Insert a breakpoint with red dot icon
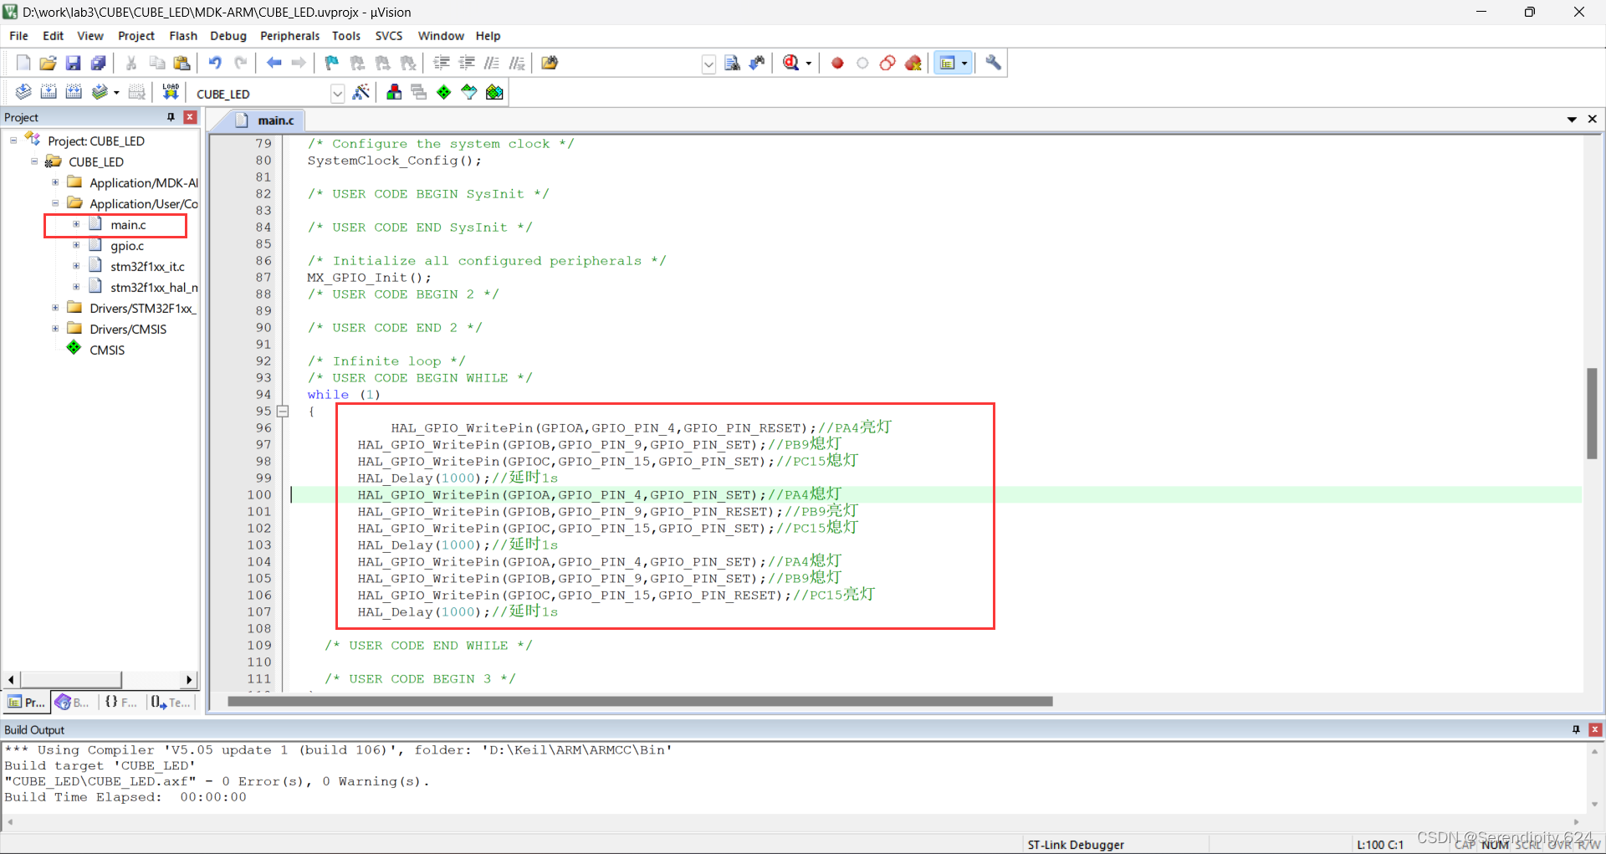This screenshot has width=1606, height=854. tap(837, 63)
